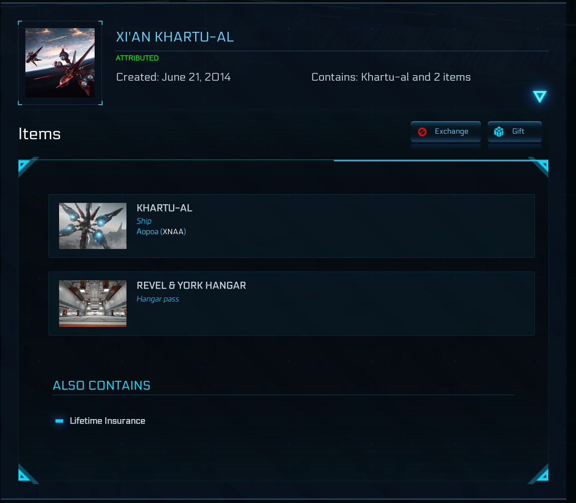
Task: Select the XI'AN KHARTU-AL title heading
Action: pyautogui.click(x=174, y=37)
